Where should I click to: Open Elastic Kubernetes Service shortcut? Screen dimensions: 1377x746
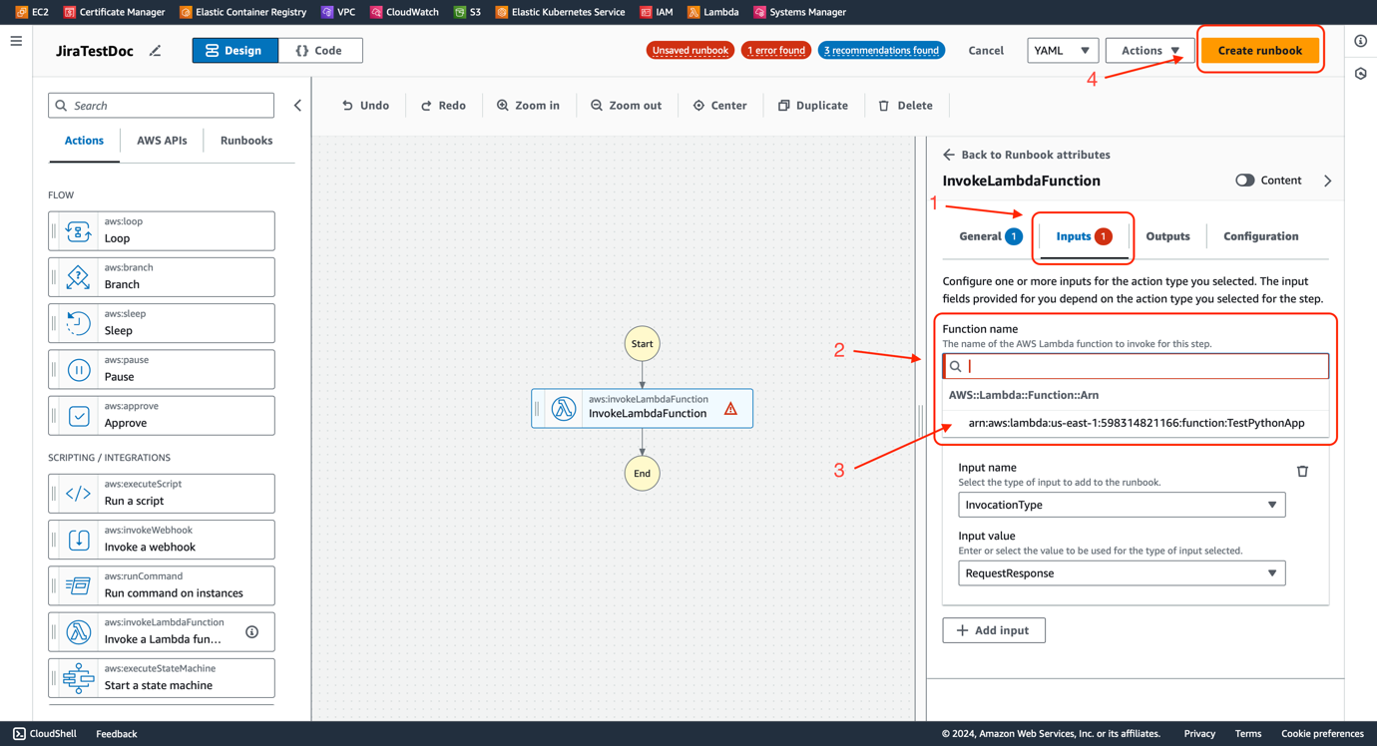[x=560, y=12]
